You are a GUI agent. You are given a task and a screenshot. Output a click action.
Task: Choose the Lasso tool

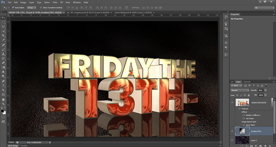(4, 27)
